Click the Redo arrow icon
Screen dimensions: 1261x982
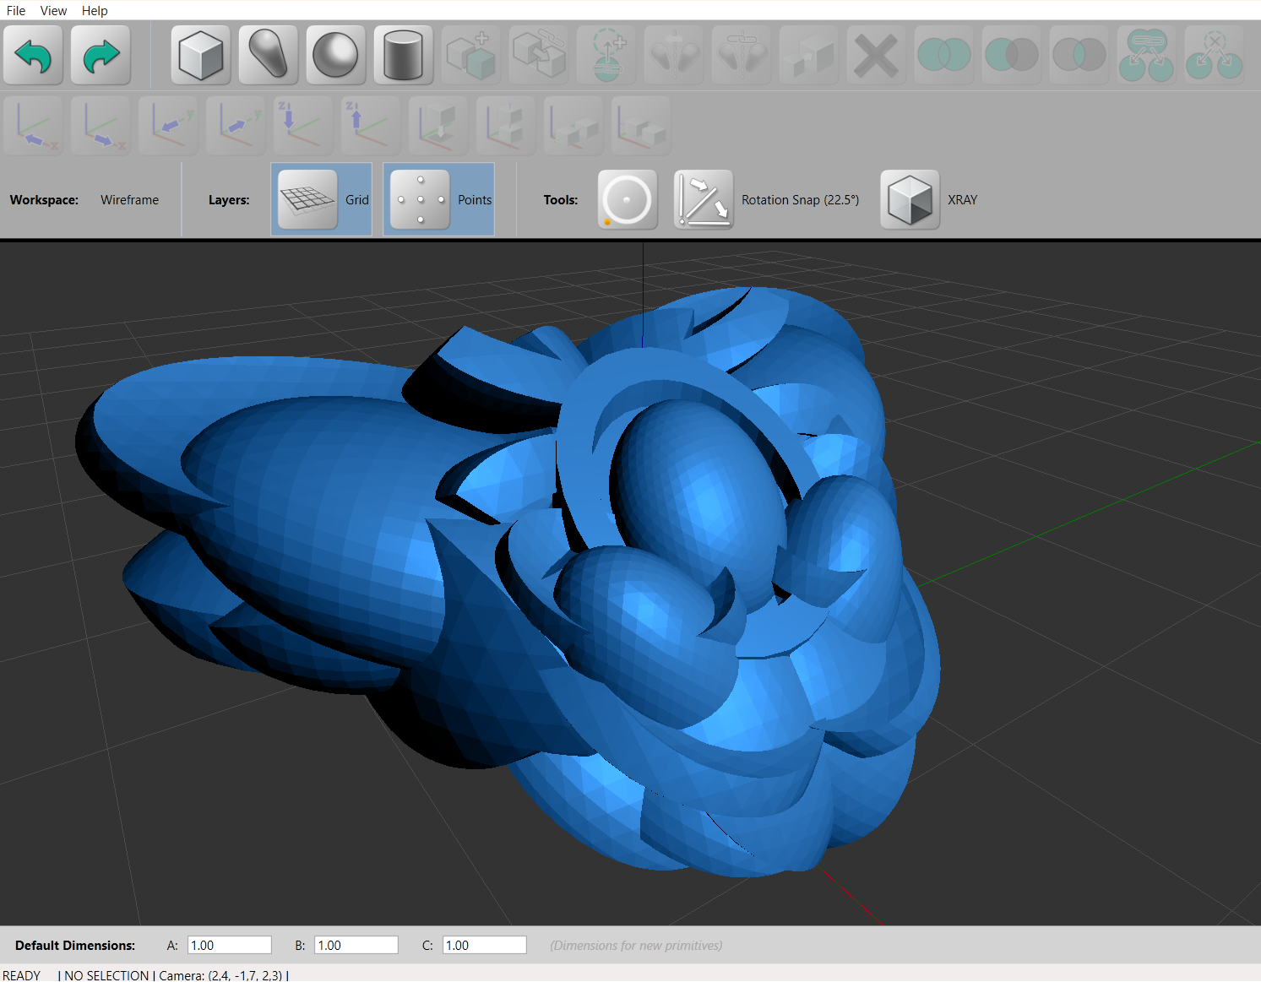point(101,54)
